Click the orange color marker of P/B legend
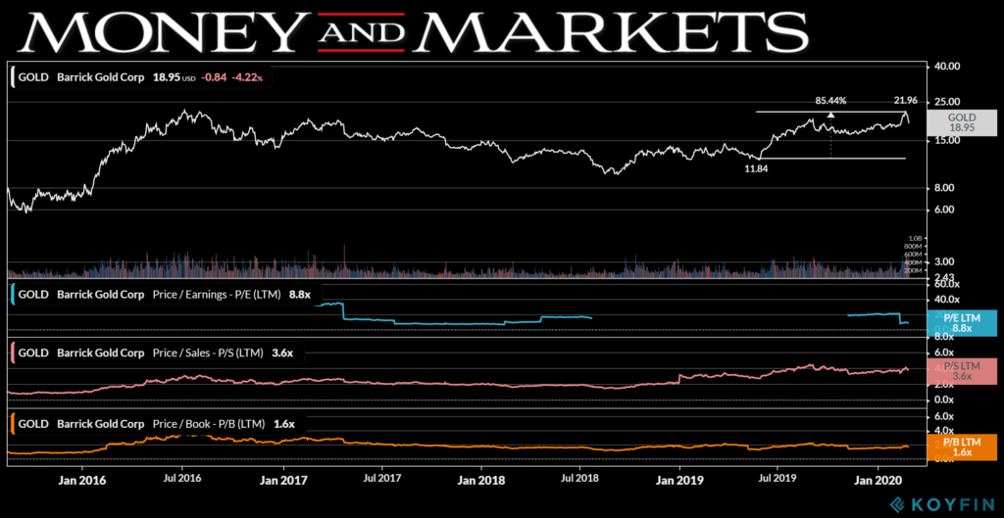The width and height of the screenshot is (1004, 518). 12,423
